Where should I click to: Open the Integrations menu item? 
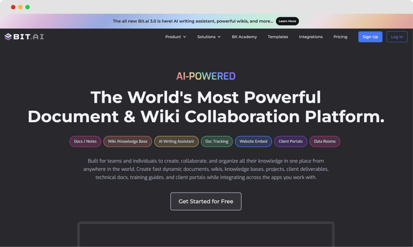pos(311,37)
